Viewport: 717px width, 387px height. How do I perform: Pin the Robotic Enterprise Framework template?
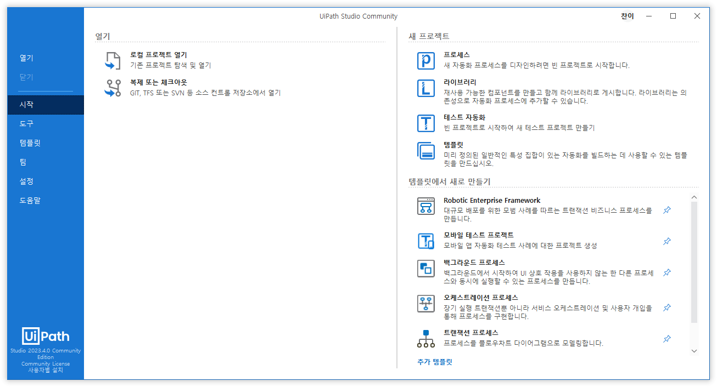667,210
